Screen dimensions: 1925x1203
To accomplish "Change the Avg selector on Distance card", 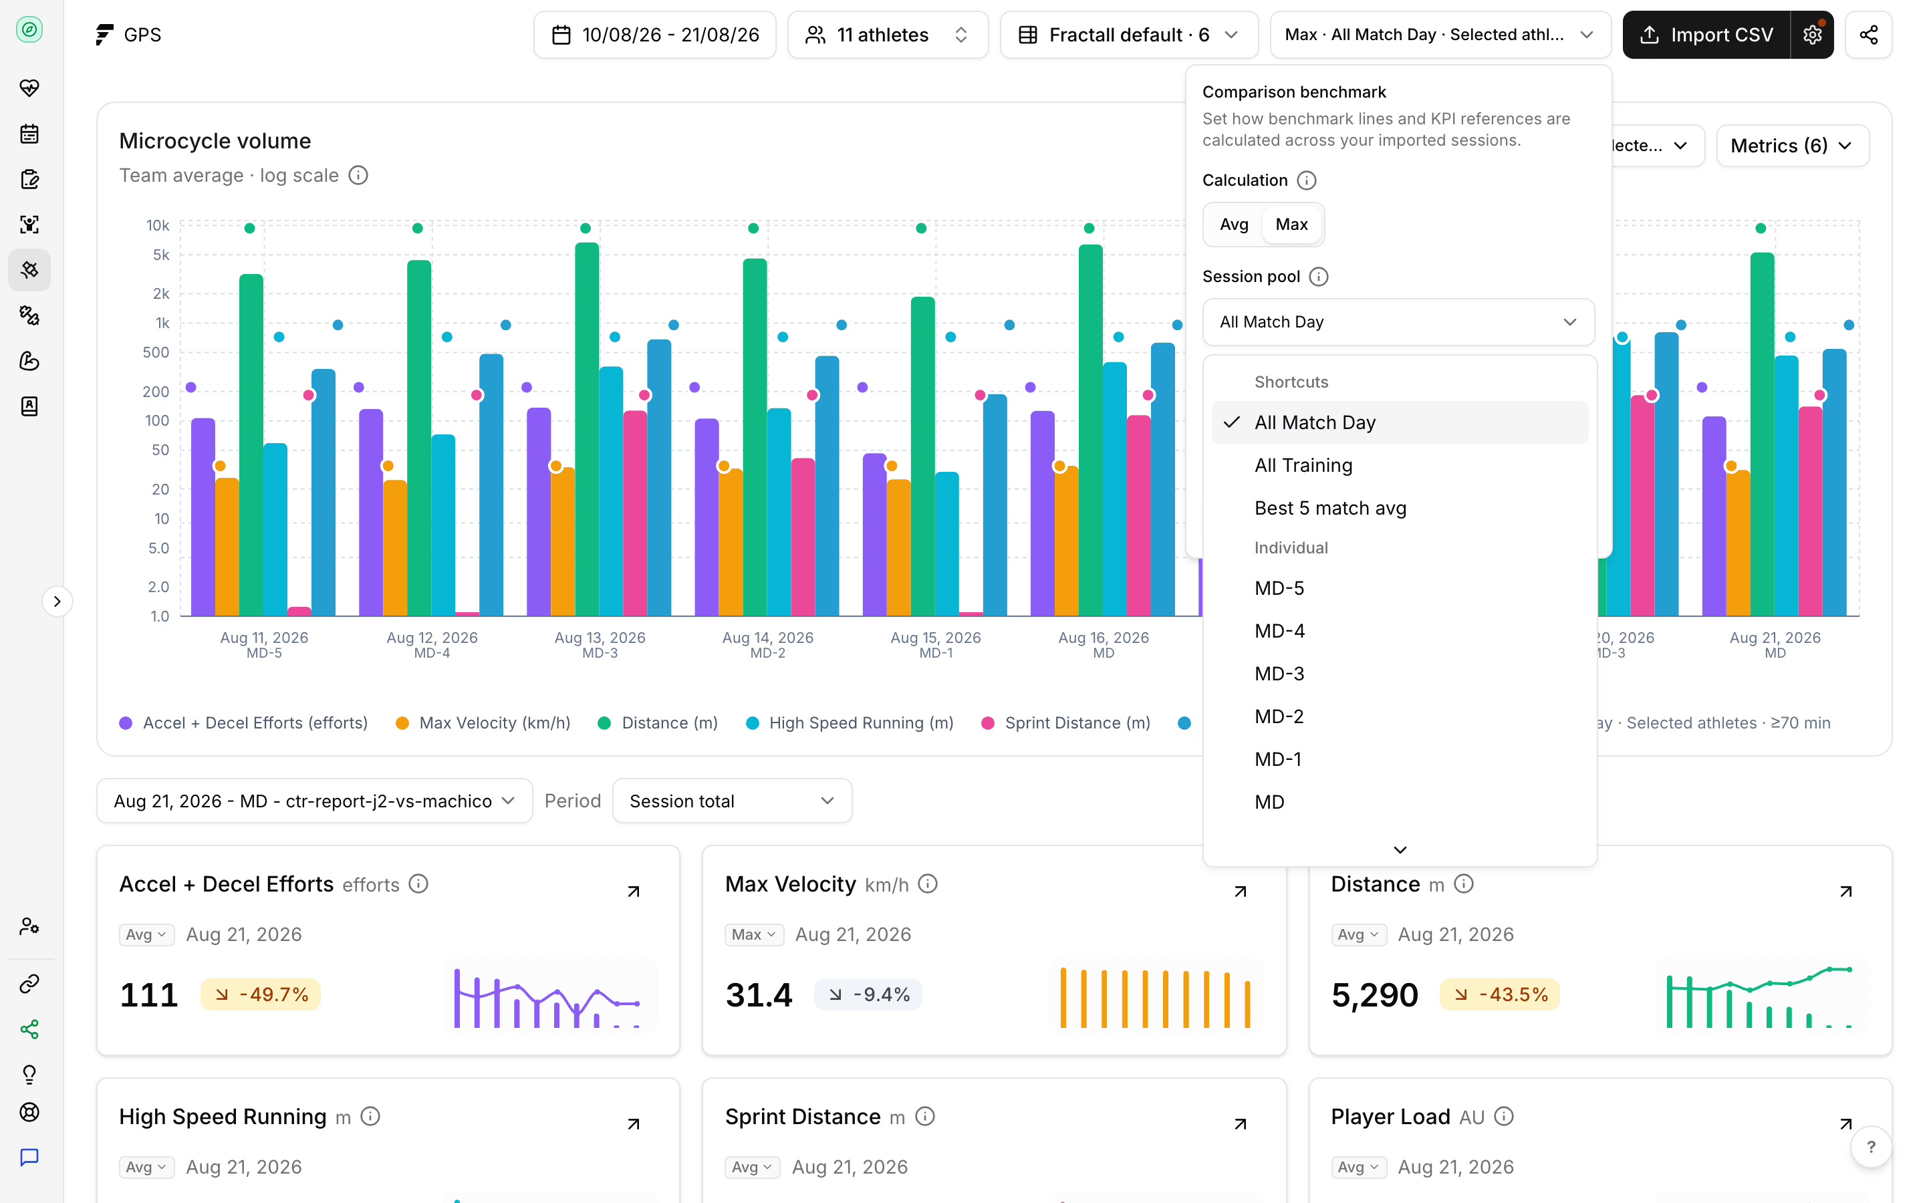I will point(1359,935).
